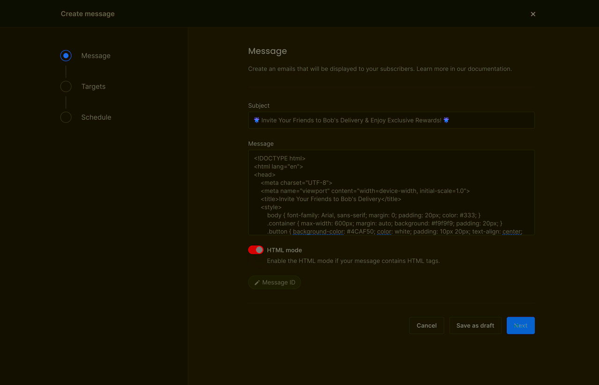This screenshot has width=599, height=385.
Task: Click the HTML mode label text
Action: point(285,250)
